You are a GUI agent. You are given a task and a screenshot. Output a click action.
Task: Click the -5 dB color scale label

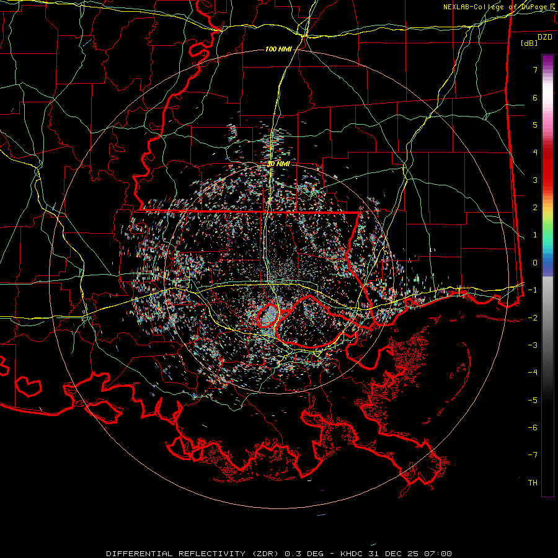533,401
